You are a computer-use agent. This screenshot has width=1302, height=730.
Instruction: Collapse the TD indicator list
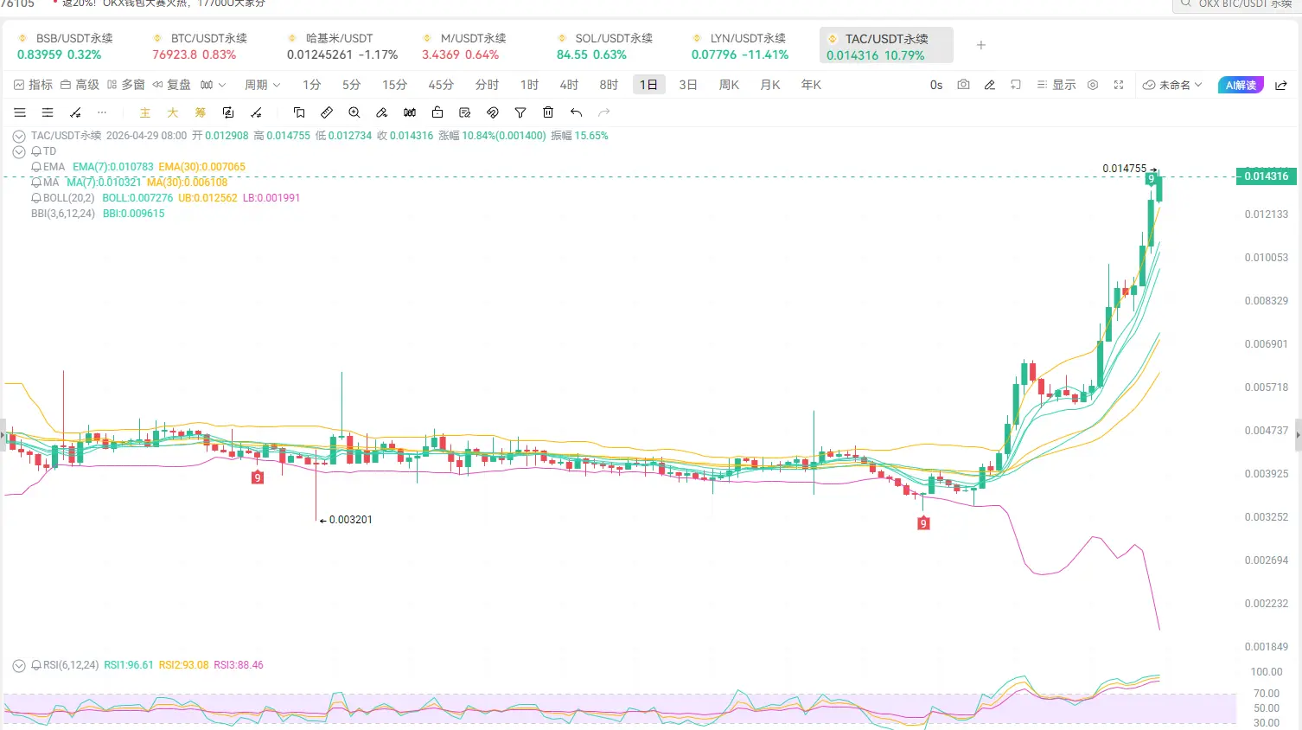pos(19,152)
